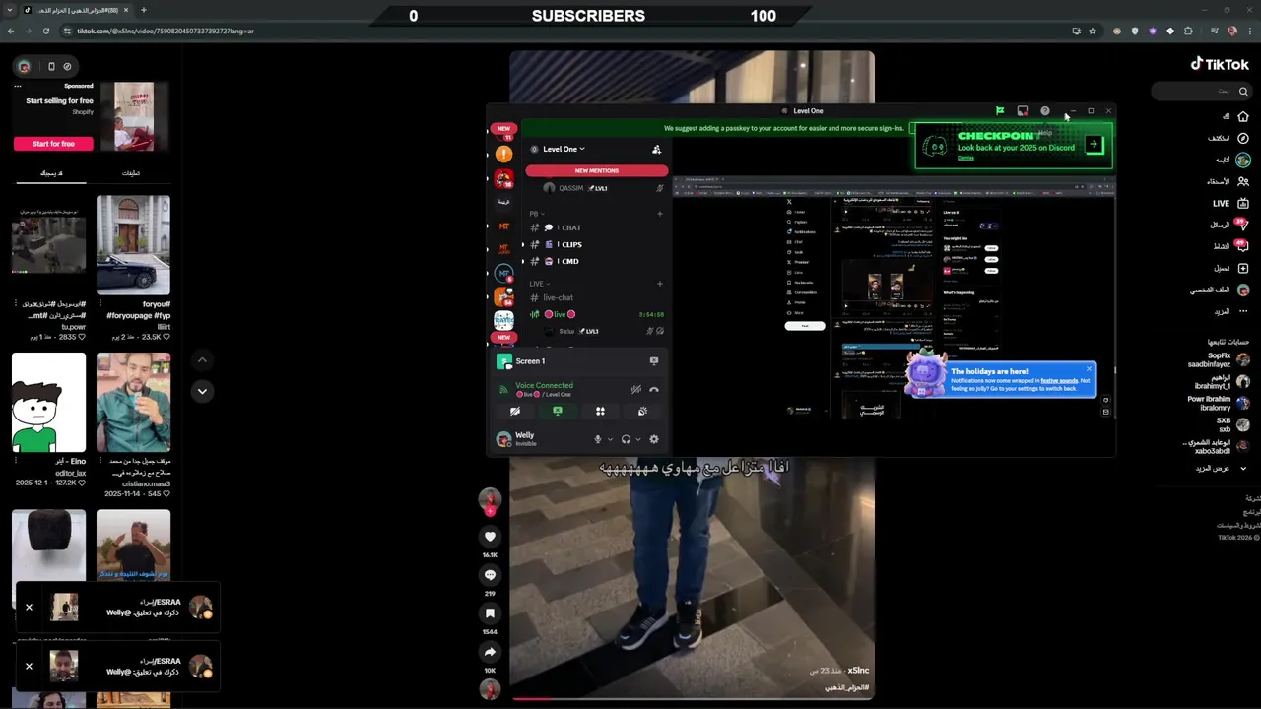Stop screen sharing in Discord voice panel
This screenshot has height=709, width=1261.
click(557, 412)
